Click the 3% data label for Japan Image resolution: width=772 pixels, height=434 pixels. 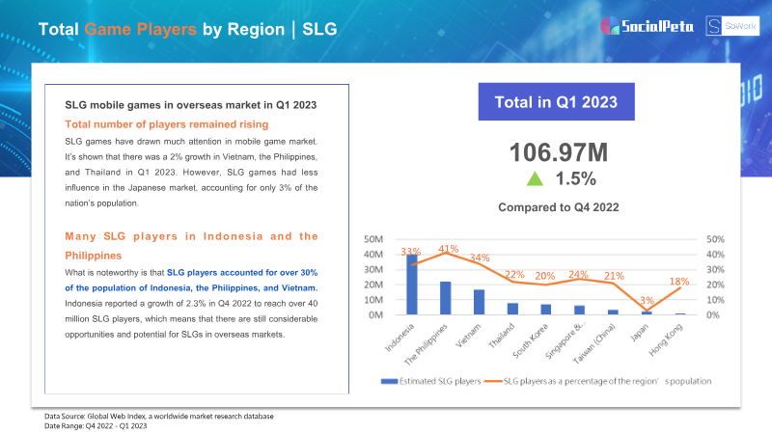647,300
